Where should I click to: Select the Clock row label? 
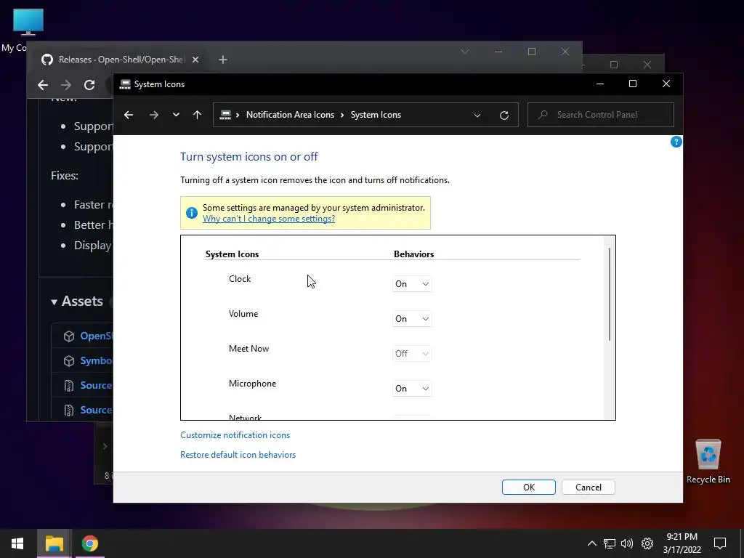click(x=240, y=279)
